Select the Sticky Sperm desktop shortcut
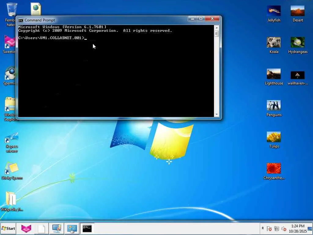This screenshot has width=313, height=235. pos(12,168)
